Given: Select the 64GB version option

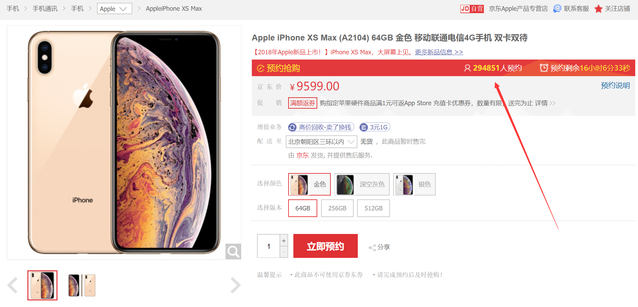Looking at the screenshot, I should pyautogui.click(x=303, y=208).
